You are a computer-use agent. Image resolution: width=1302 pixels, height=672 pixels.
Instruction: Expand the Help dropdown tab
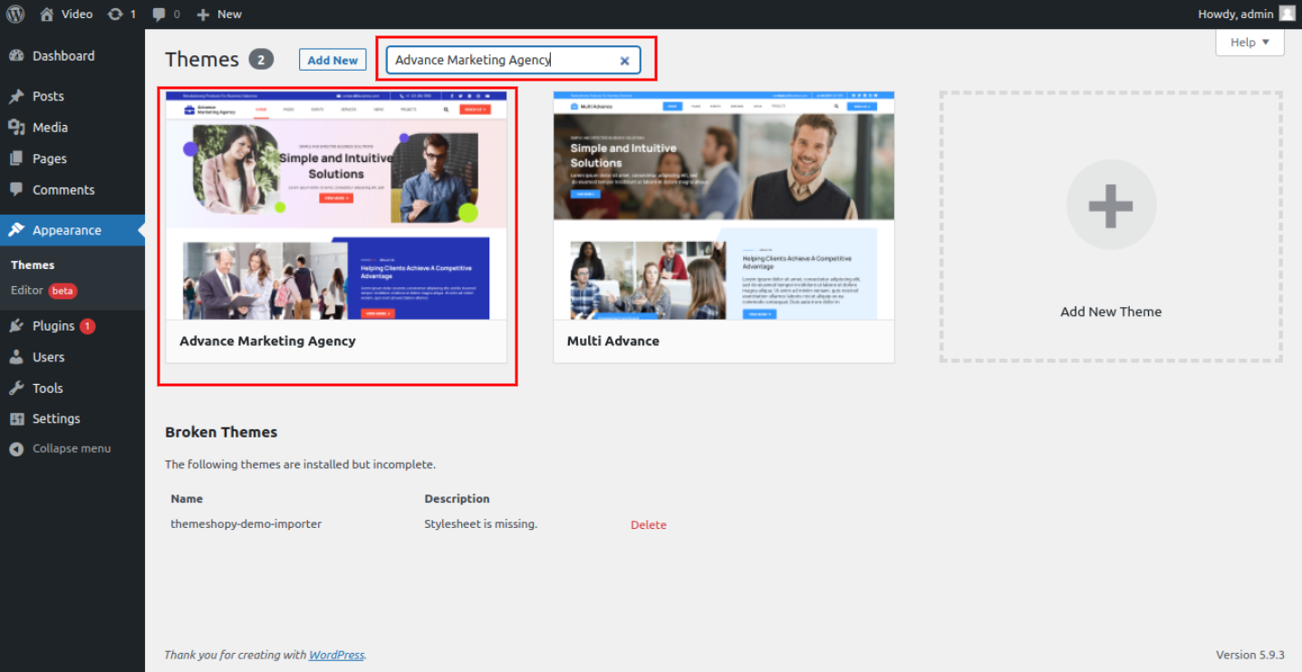[1249, 42]
